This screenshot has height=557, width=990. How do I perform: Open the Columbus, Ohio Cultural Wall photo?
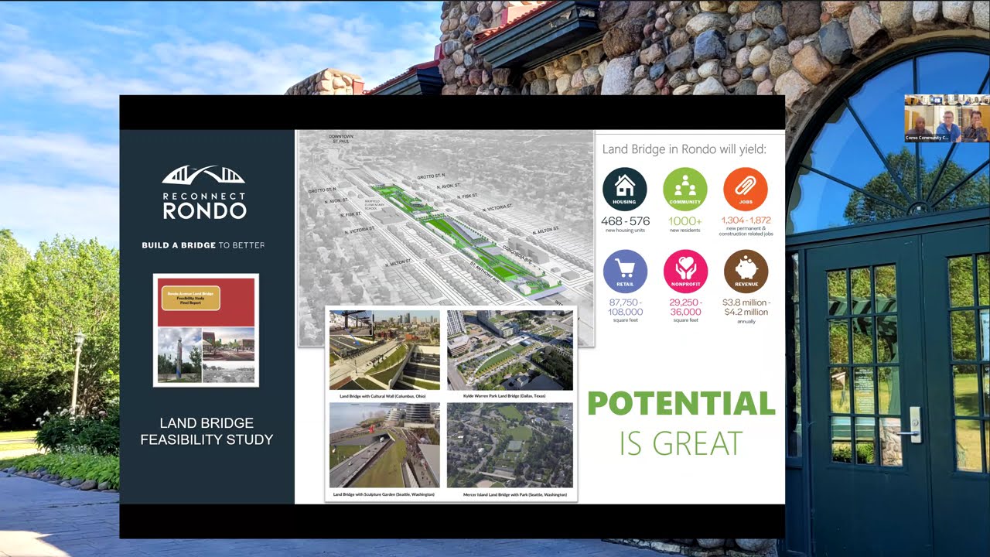click(x=384, y=350)
